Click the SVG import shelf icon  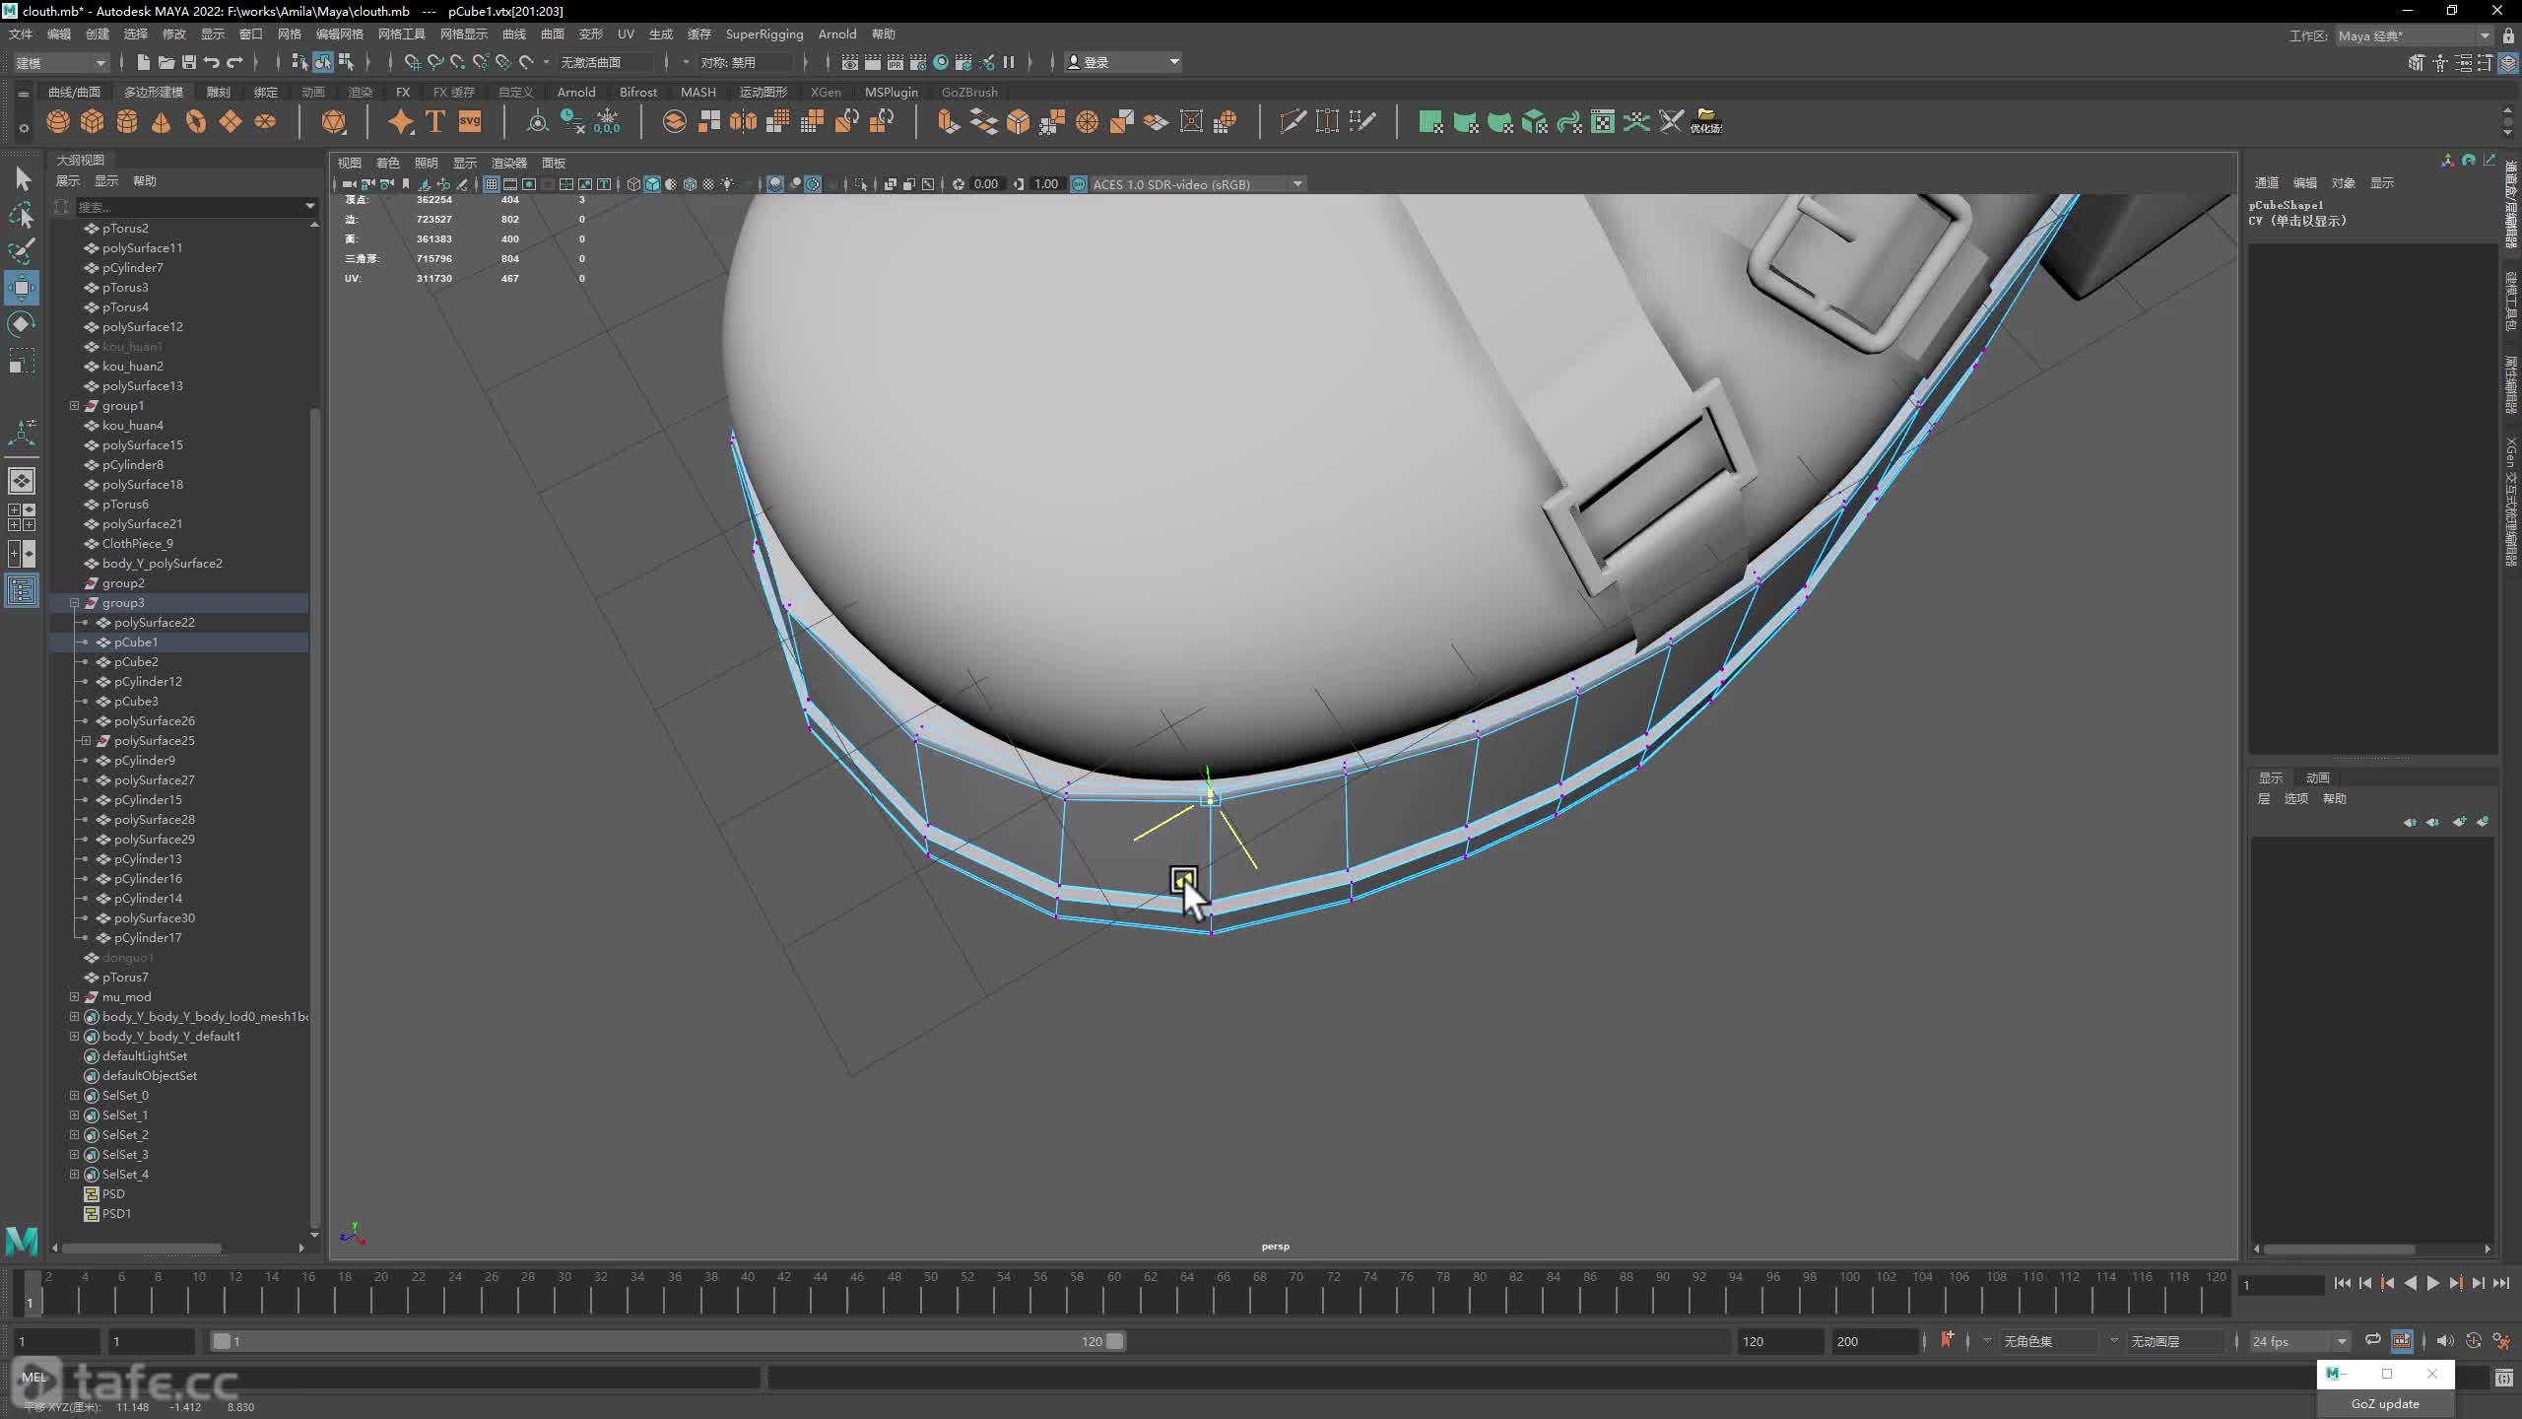(x=470, y=122)
